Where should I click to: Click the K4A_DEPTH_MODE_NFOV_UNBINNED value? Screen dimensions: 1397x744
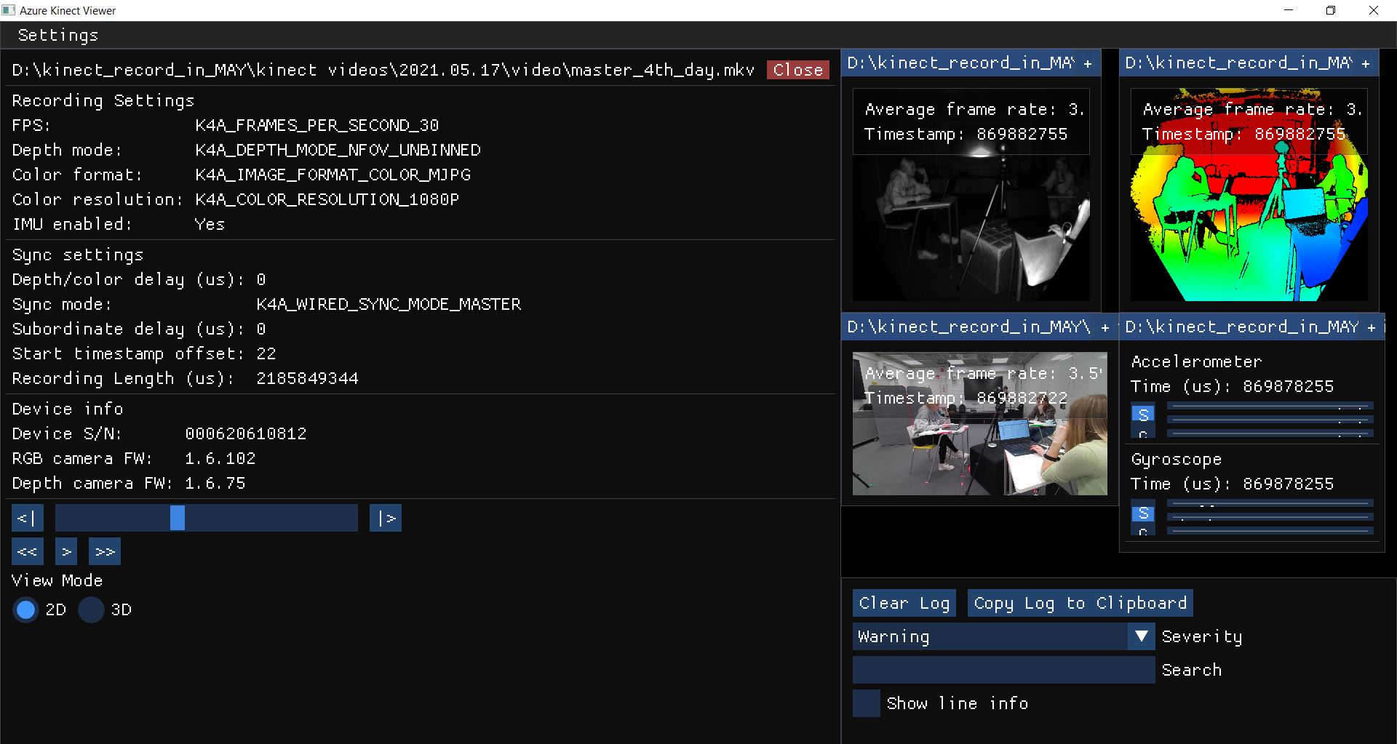[338, 150]
